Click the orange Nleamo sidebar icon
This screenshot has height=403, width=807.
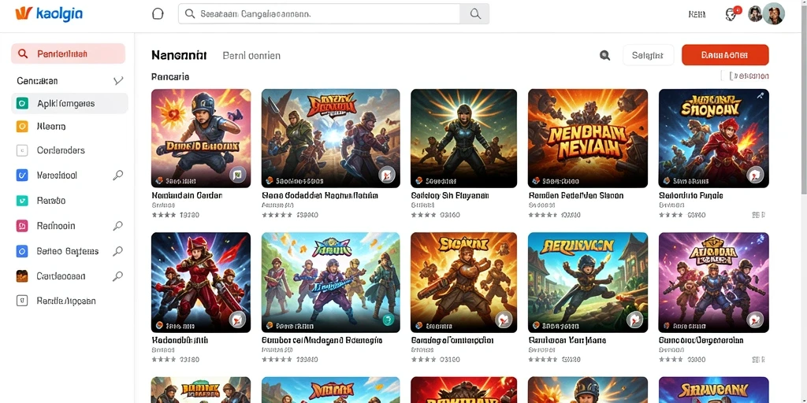coord(22,127)
